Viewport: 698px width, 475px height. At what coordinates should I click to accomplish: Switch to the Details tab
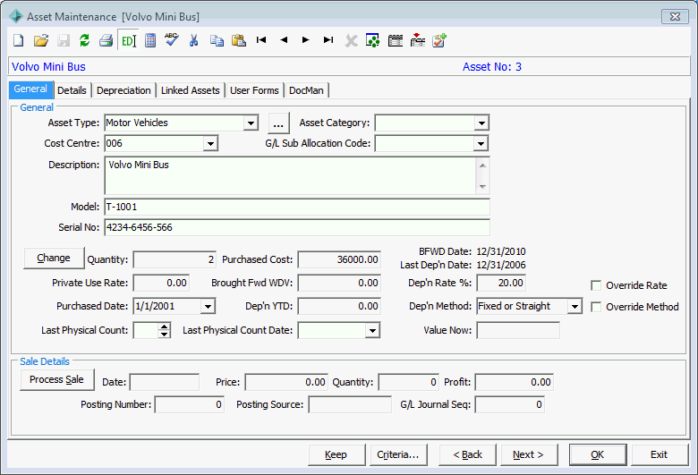click(72, 90)
